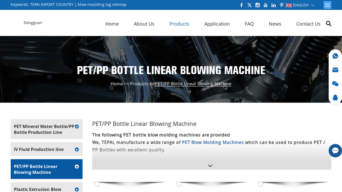Click the PET Blow Molding Machines link

[212, 143]
